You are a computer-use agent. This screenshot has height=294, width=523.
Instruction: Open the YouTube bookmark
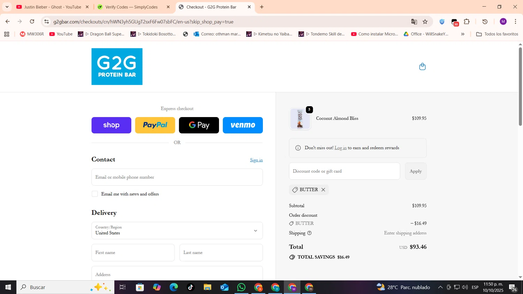(x=61, y=34)
